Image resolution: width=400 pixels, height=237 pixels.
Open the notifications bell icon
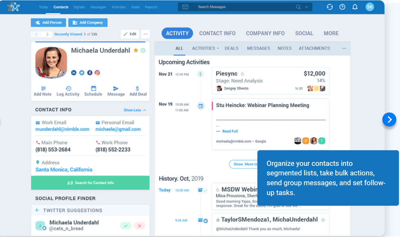(x=355, y=7)
